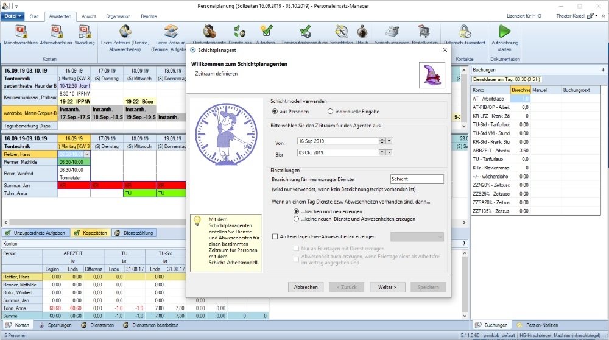Click scroll-right arrow of schedule grid

[x=463, y=222]
